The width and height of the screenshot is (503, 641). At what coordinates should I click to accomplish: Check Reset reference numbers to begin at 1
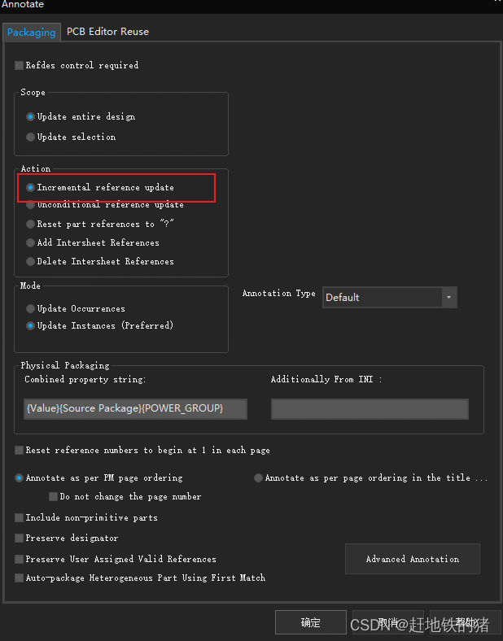pos(19,451)
